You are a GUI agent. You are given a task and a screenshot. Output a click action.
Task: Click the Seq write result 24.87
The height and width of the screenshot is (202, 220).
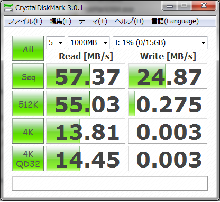point(168,76)
